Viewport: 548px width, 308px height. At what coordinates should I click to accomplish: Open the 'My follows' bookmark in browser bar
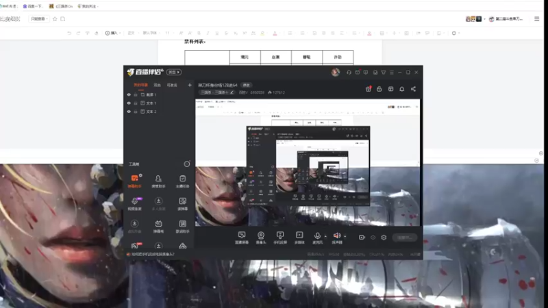click(x=87, y=6)
